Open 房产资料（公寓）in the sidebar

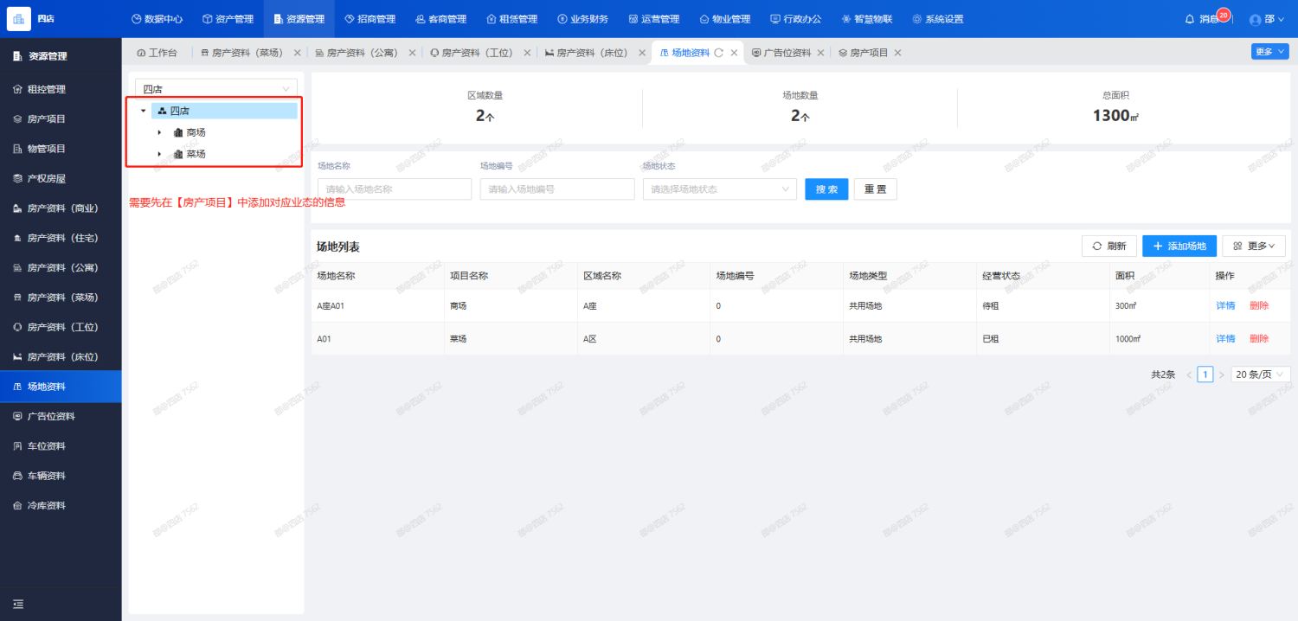(x=61, y=267)
